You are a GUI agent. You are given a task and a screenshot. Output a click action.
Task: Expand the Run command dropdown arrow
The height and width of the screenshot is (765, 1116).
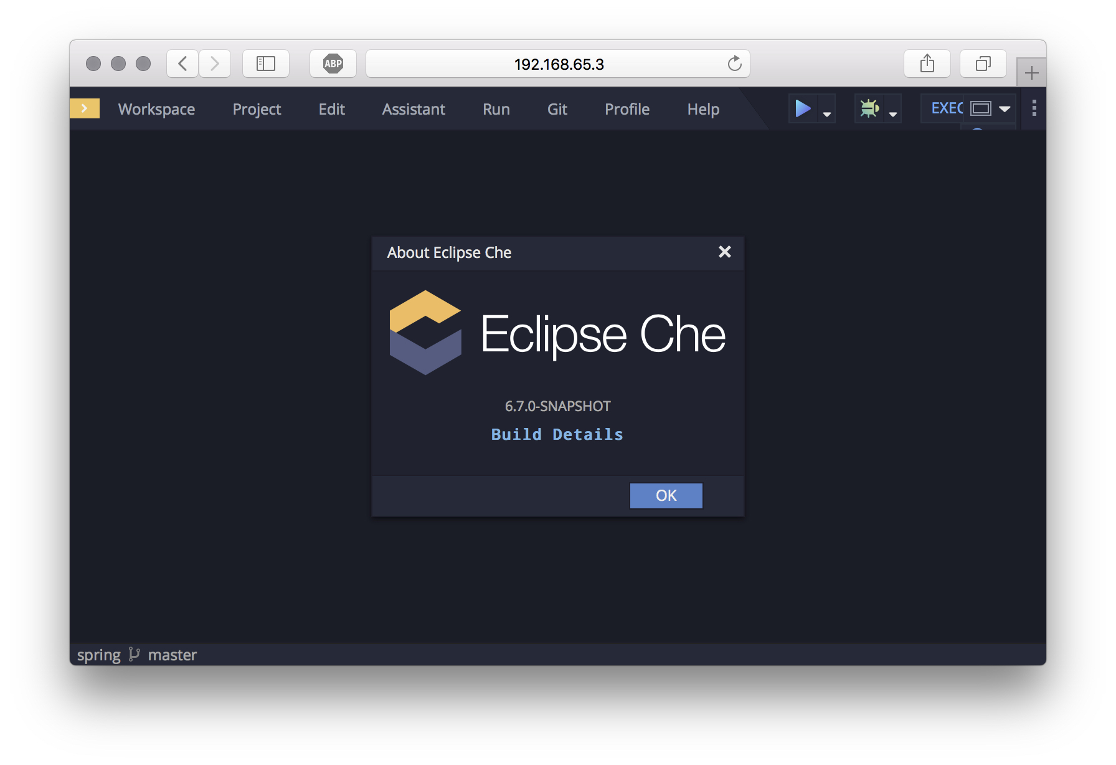(x=827, y=113)
